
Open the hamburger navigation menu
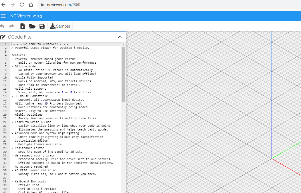(x=3, y=16)
